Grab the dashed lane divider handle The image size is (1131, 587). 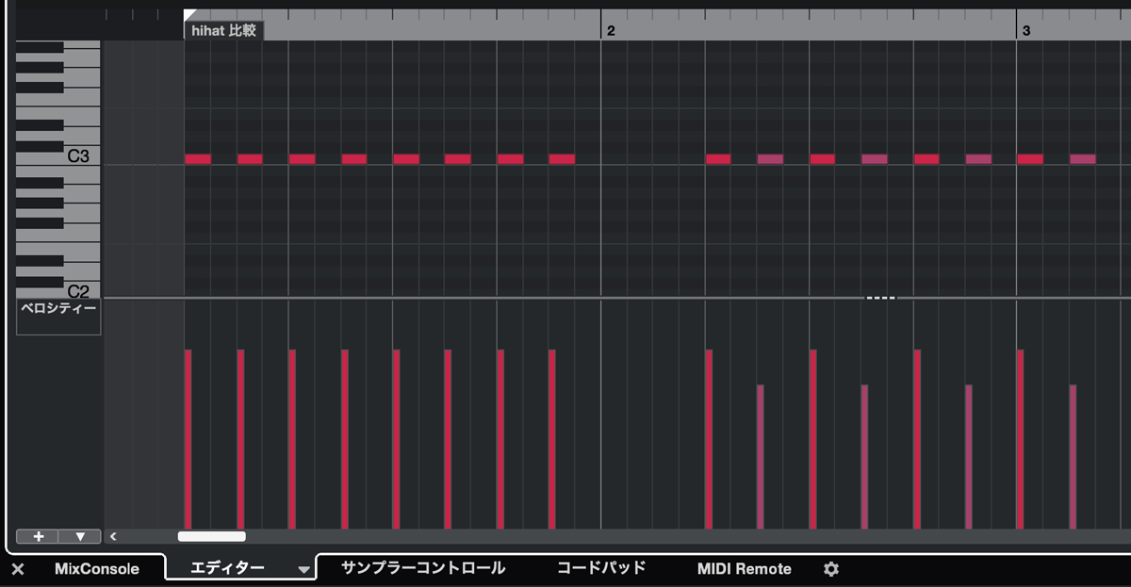[x=881, y=298]
